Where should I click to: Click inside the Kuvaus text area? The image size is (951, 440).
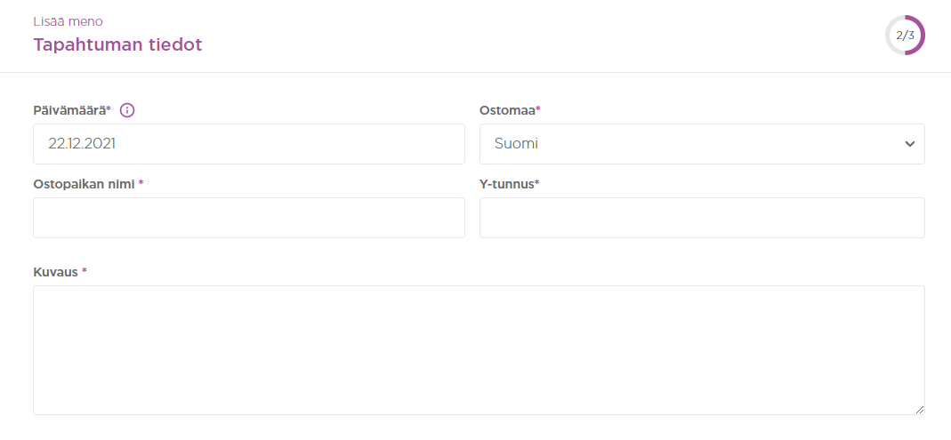pos(479,350)
